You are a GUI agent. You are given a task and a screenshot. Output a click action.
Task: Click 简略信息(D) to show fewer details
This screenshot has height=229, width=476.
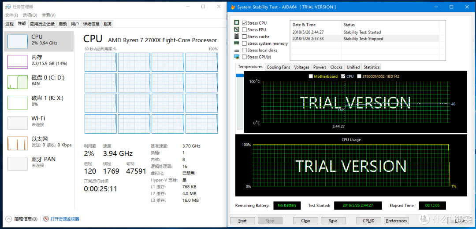(26, 219)
